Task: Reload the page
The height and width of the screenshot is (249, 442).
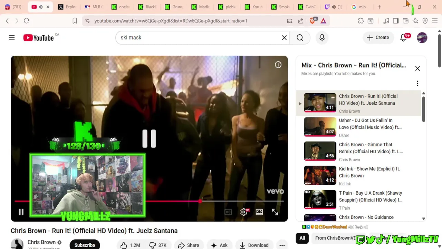Action: click(x=27, y=21)
